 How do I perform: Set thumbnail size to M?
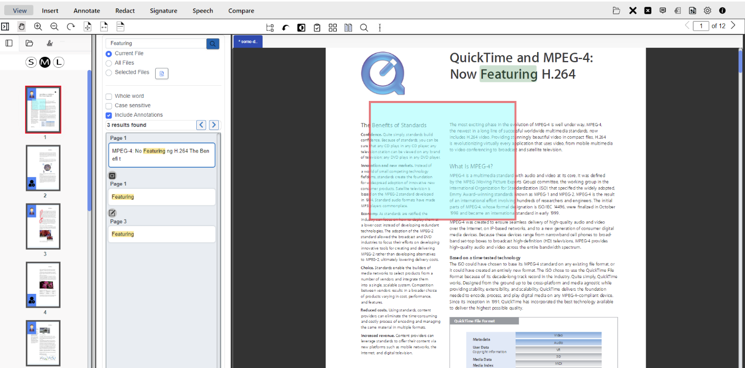[x=45, y=63]
